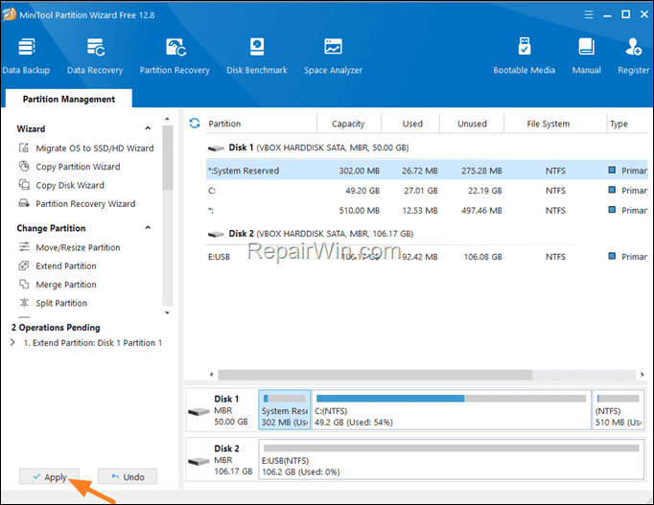Create Bootable Media via toolbar
This screenshot has height=505, width=654.
(525, 57)
